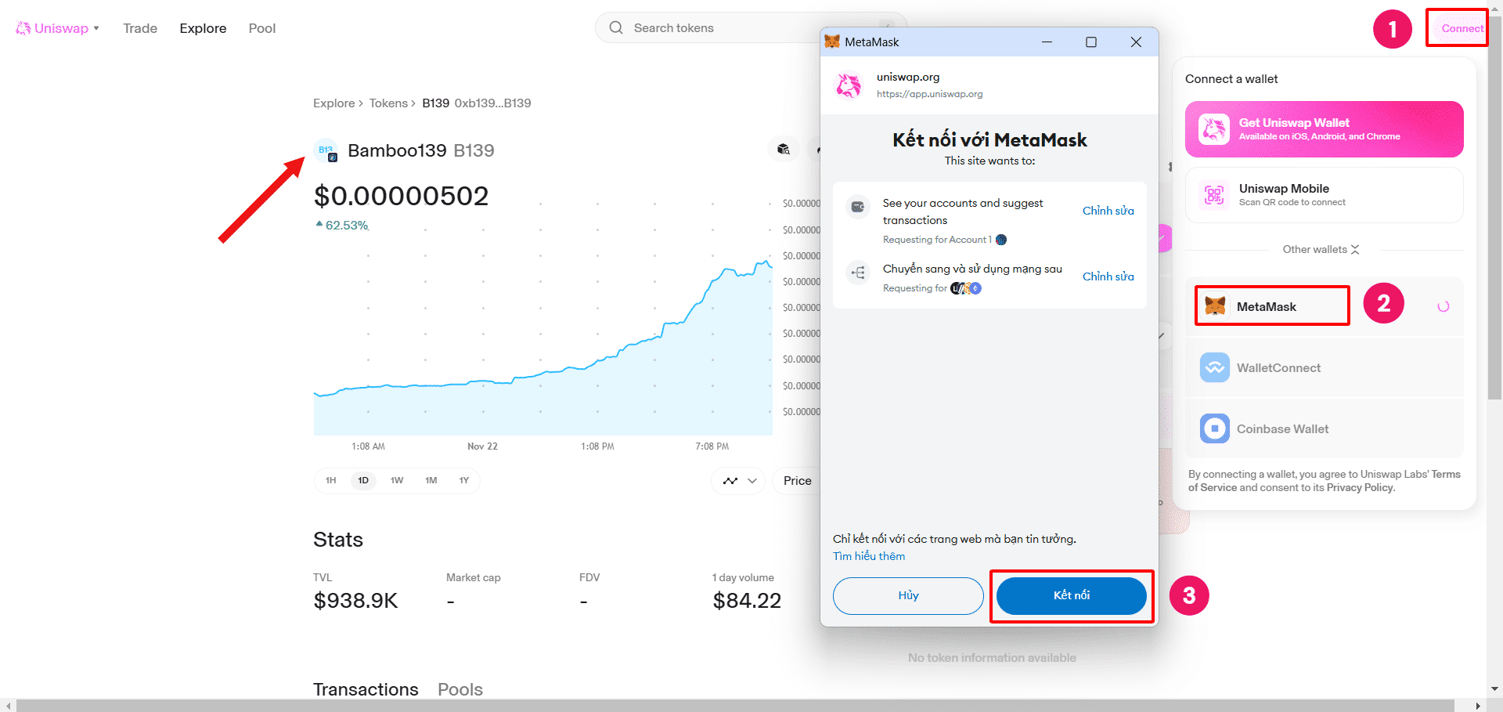Choose Uniswap Mobile QR connect option
The height and width of the screenshot is (712, 1503).
pos(1324,195)
